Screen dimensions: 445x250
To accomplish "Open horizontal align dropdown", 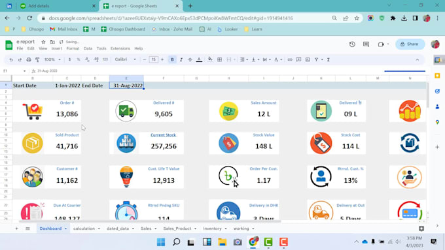I will pos(244,59).
